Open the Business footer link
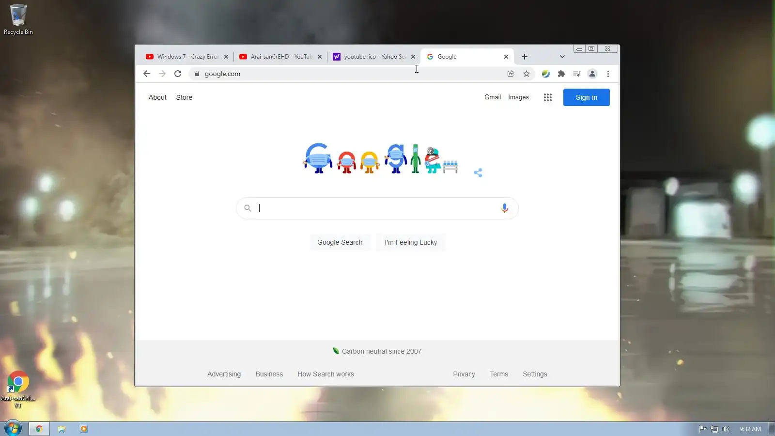Screen dimensions: 775x436 (269, 374)
